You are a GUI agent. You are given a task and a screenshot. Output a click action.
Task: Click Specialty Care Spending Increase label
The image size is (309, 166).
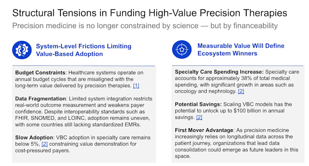pyautogui.click(x=219, y=72)
